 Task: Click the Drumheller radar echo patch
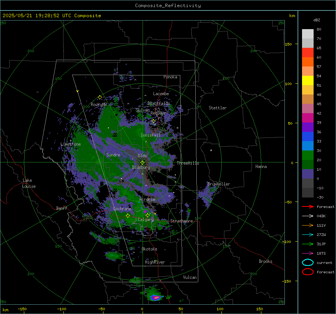[x=208, y=195]
